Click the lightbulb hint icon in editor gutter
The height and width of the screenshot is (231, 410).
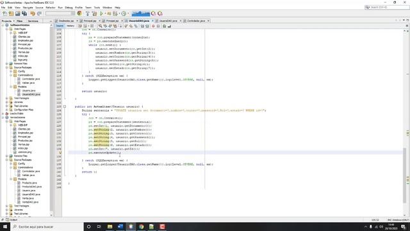[x=60, y=153]
